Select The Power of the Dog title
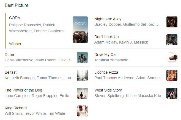 tap(23, 90)
